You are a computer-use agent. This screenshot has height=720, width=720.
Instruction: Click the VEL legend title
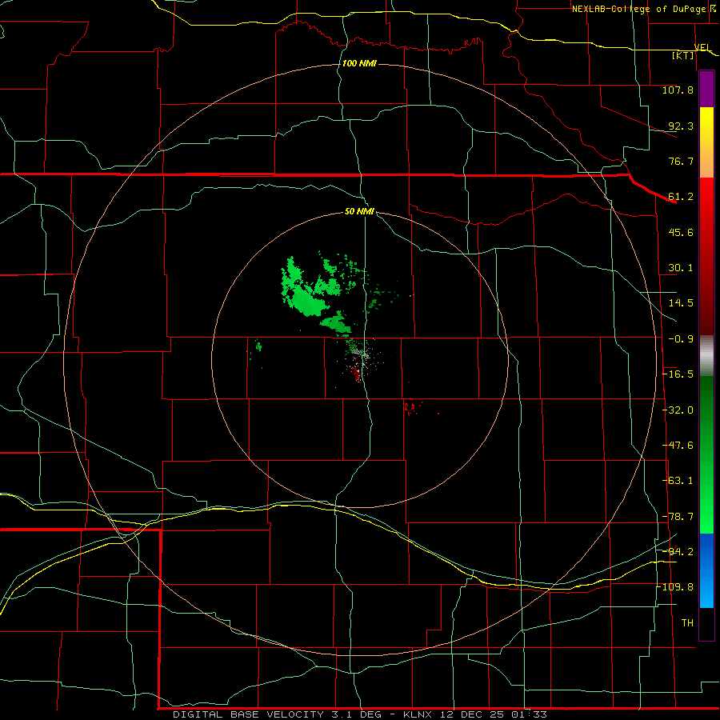tap(702, 47)
